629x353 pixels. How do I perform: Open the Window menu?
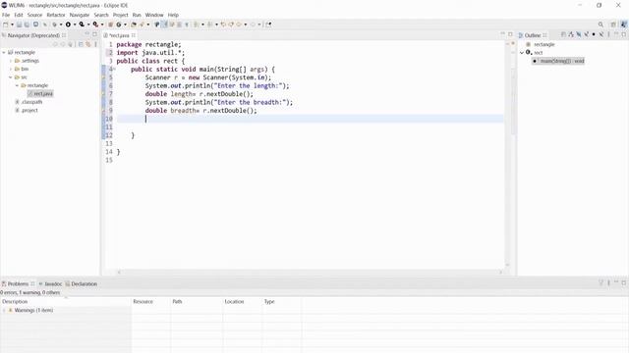[x=154, y=15]
